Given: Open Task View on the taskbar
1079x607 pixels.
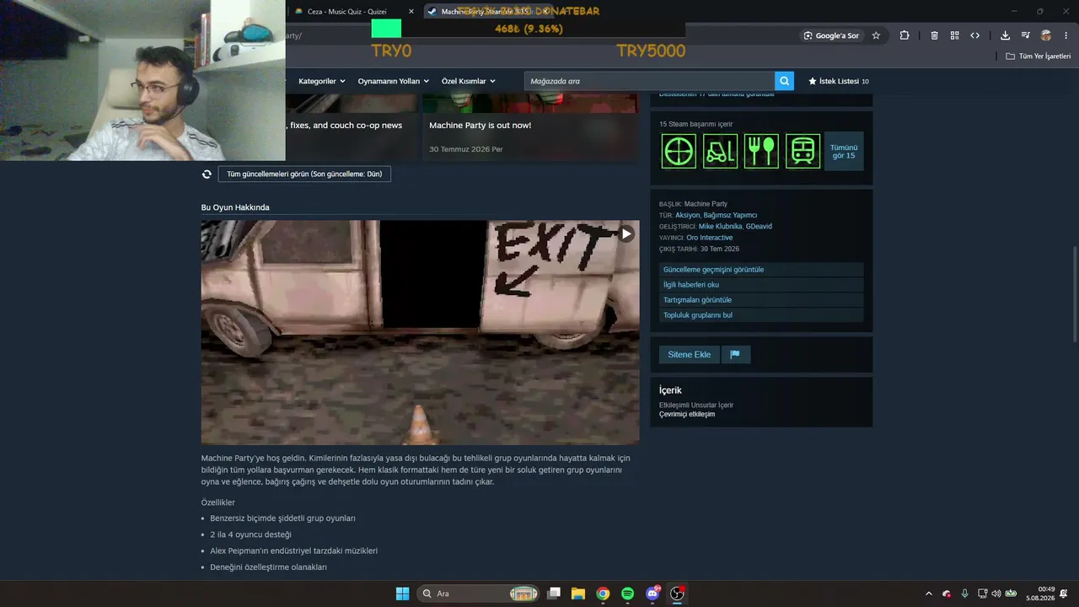Looking at the screenshot, I should click(554, 594).
